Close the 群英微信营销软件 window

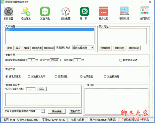[150, 2]
